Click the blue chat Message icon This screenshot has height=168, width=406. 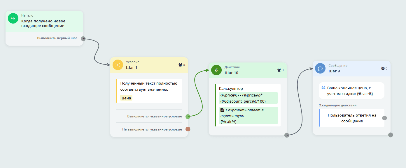point(320,68)
